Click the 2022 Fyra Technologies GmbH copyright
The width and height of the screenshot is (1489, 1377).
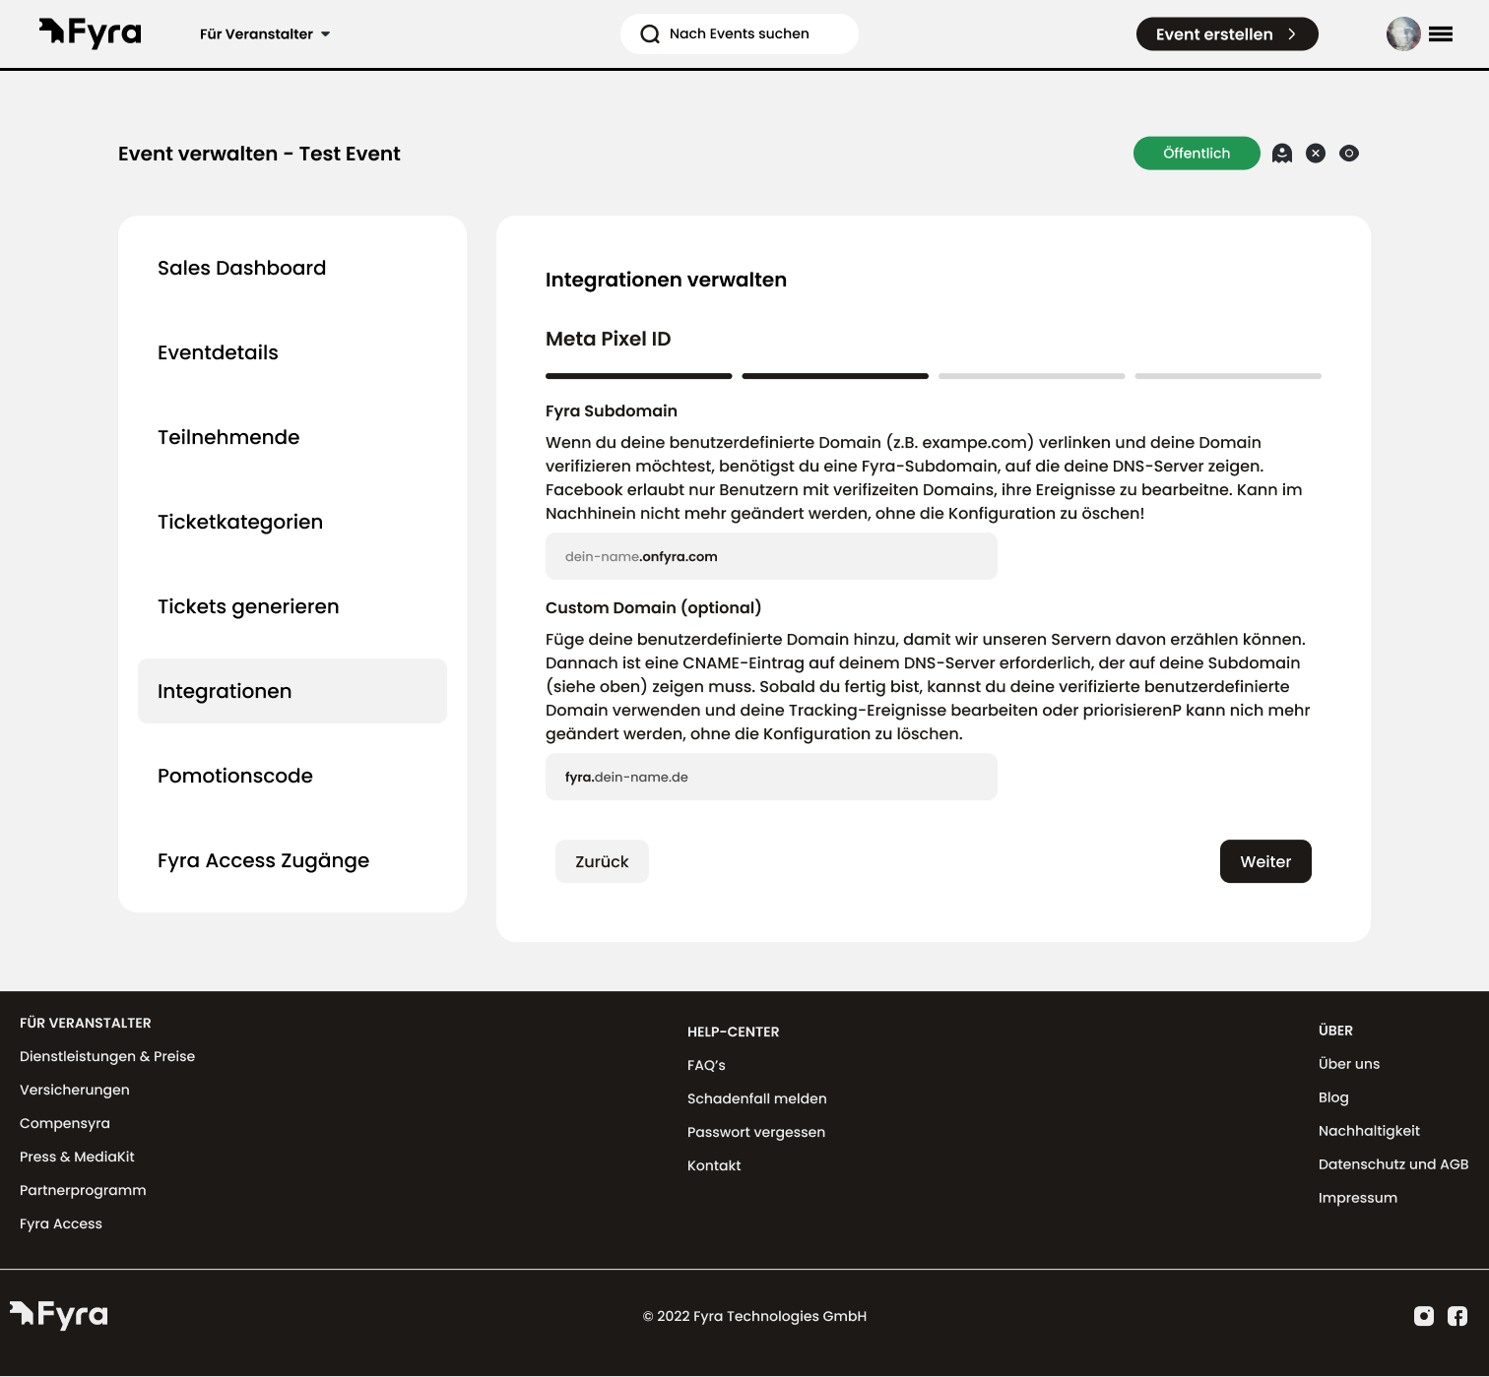click(754, 1316)
